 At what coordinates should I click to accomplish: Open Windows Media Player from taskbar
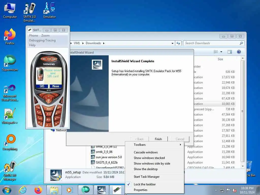click(69, 190)
